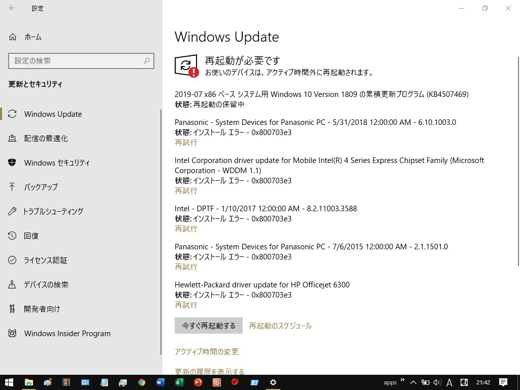Viewport: 520px width, 390px height.
Task: Click 今すぐ再起動する button
Action: [x=209, y=326]
